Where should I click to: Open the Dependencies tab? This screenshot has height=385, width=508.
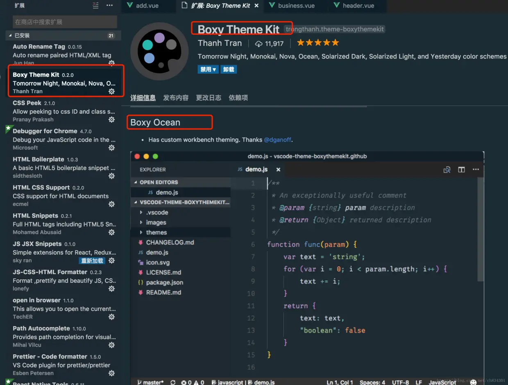[238, 98]
